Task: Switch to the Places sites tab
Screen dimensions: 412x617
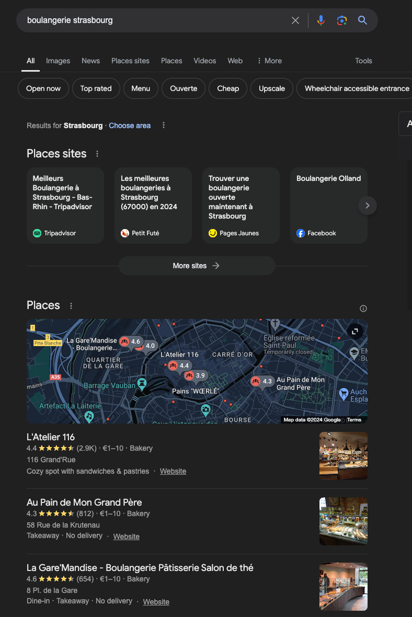Action: (130, 61)
